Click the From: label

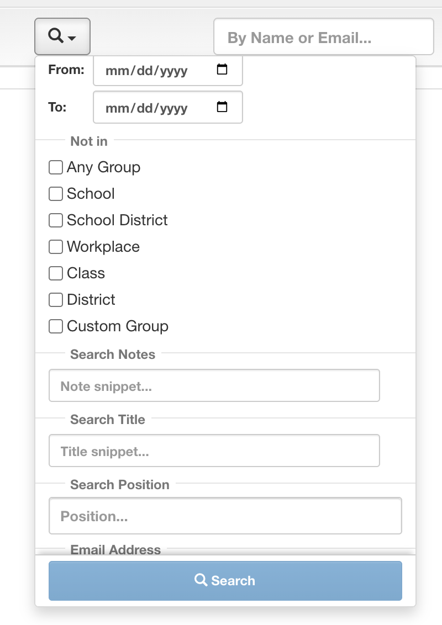66,70
